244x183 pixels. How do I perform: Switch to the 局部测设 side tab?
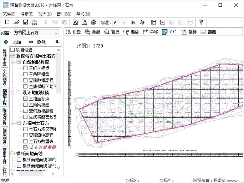[5, 136]
